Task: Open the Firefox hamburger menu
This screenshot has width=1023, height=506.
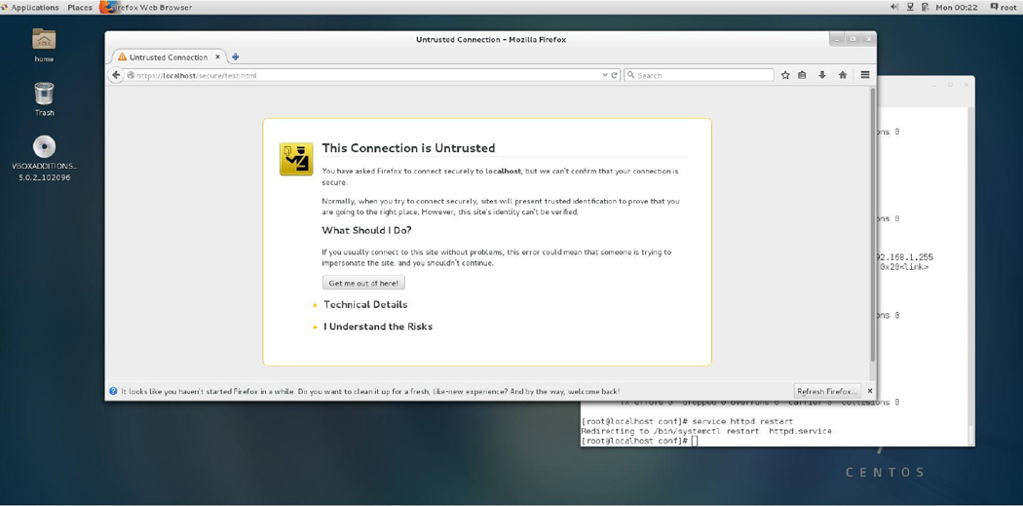Action: pos(865,75)
